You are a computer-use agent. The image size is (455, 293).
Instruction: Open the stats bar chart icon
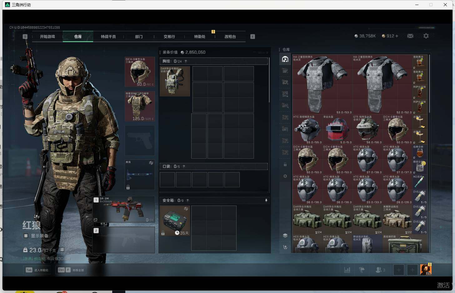(347, 270)
